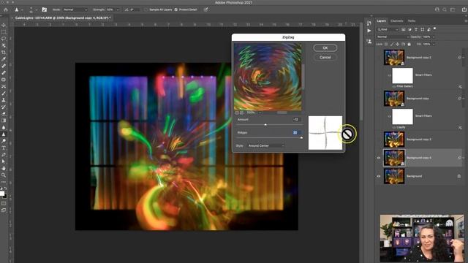The height and width of the screenshot is (263, 468).
Task: Toggle Smart Filters visibility under Background copy 2
Action: coord(389,75)
